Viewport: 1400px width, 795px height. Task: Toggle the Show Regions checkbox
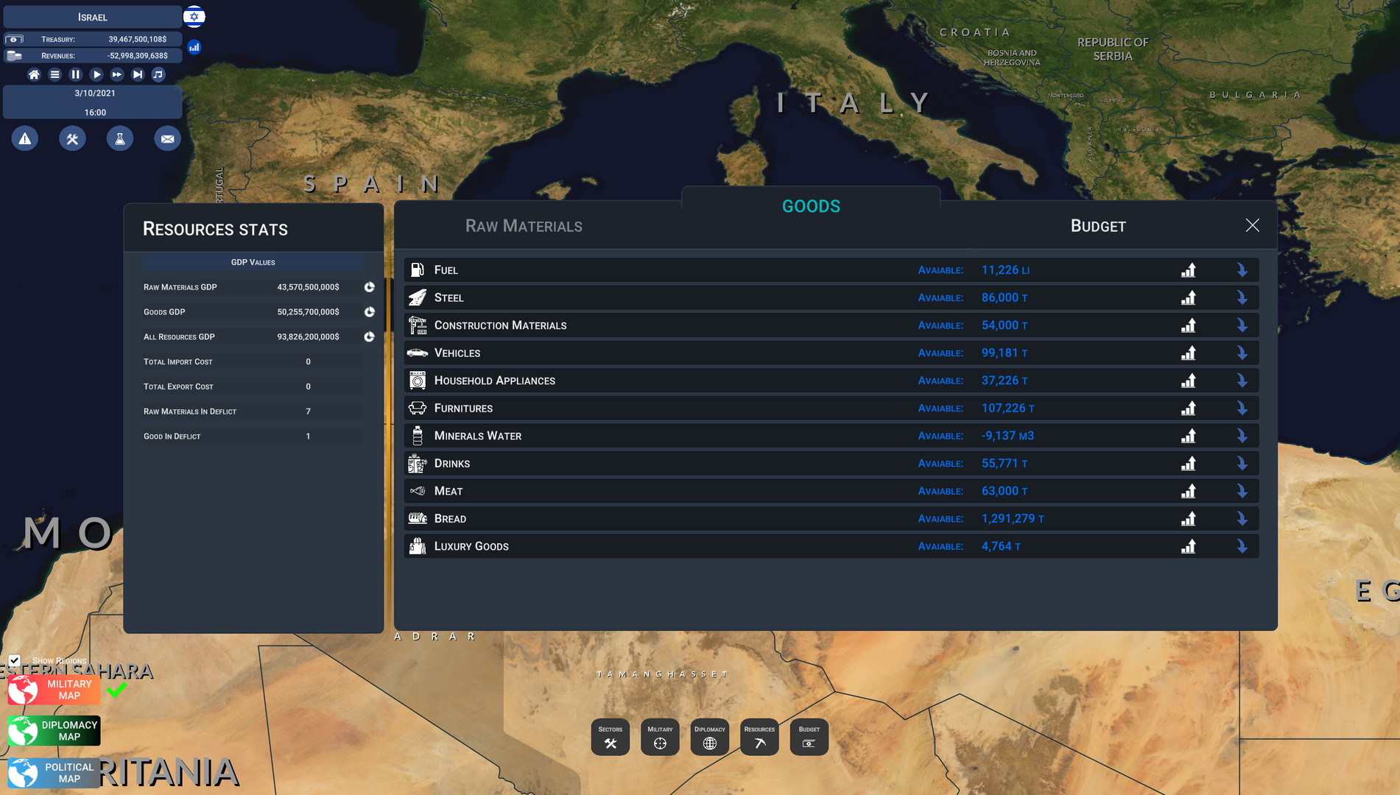pos(15,660)
